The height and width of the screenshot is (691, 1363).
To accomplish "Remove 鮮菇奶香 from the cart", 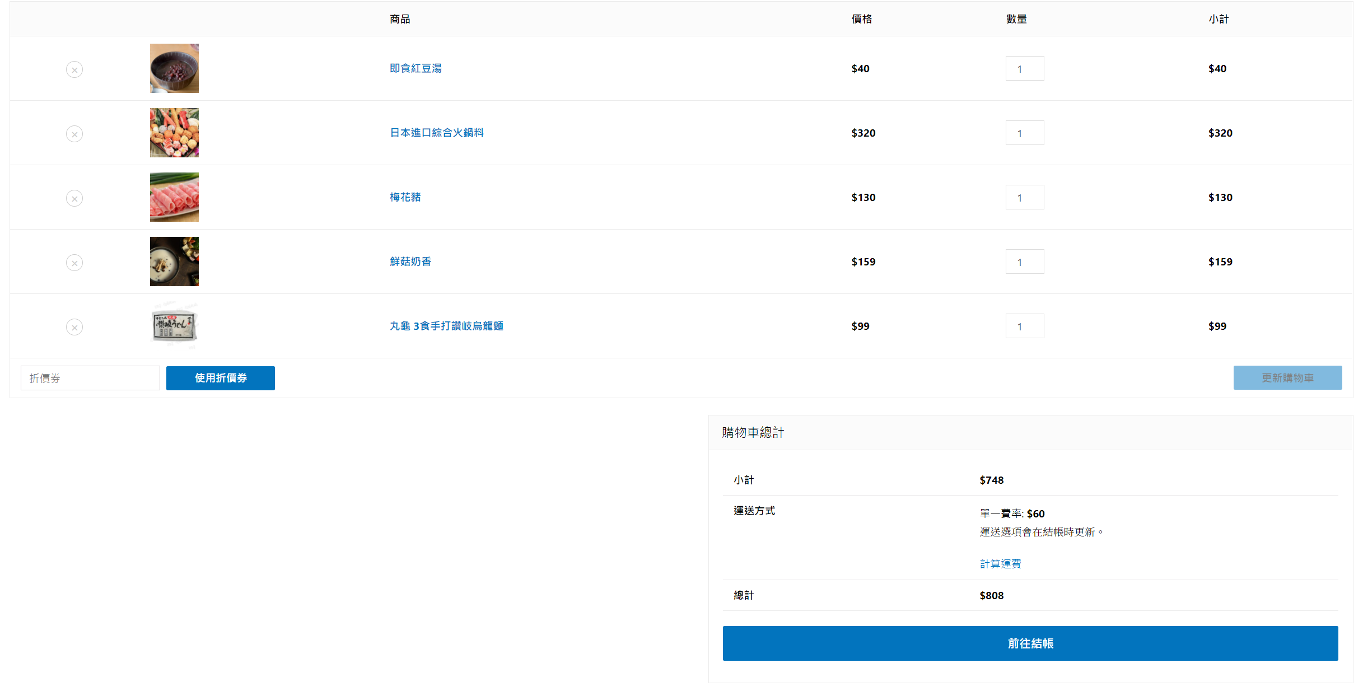I will click(74, 263).
